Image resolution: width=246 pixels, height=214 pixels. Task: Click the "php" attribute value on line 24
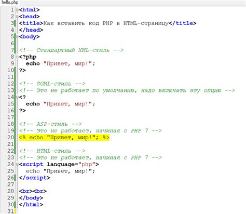[87, 164]
